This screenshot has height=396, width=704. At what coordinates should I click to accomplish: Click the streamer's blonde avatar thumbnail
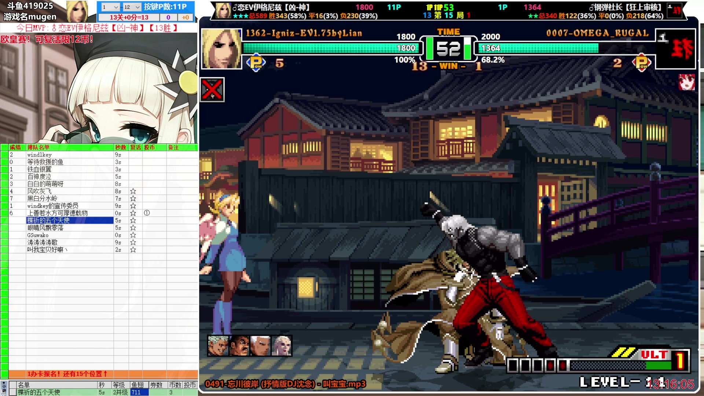[77, 11]
